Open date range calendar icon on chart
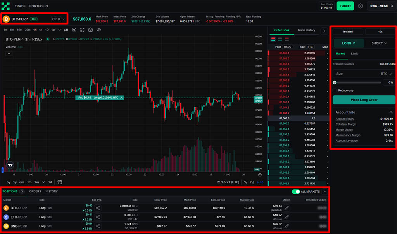This screenshot has height=234, width=397. coord(60,182)
